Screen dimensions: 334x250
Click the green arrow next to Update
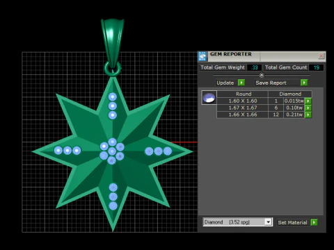[x=241, y=83]
